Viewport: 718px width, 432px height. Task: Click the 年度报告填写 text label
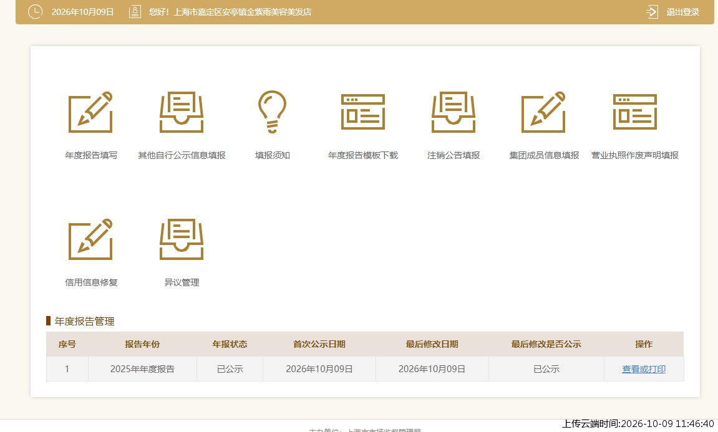point(91,155)
